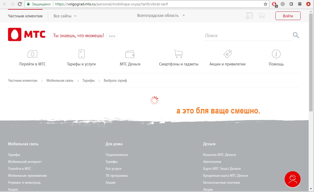This screenshot has height=192, width=314.
Task: Open footer Мобильные приложения link
Action: pyautogui.click(x=27, y=176)
